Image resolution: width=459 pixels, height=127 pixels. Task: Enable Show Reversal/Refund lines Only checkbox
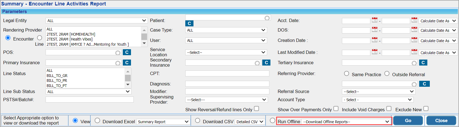(257, 109)
